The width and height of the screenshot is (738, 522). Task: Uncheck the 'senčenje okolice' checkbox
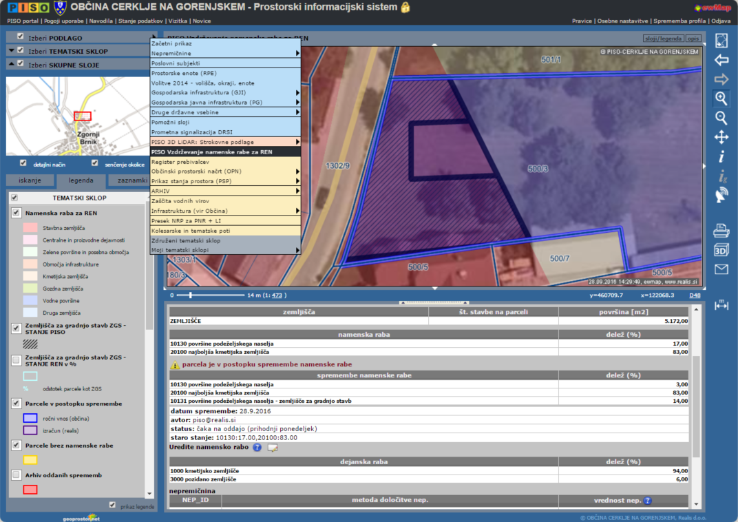click(95, 163)
